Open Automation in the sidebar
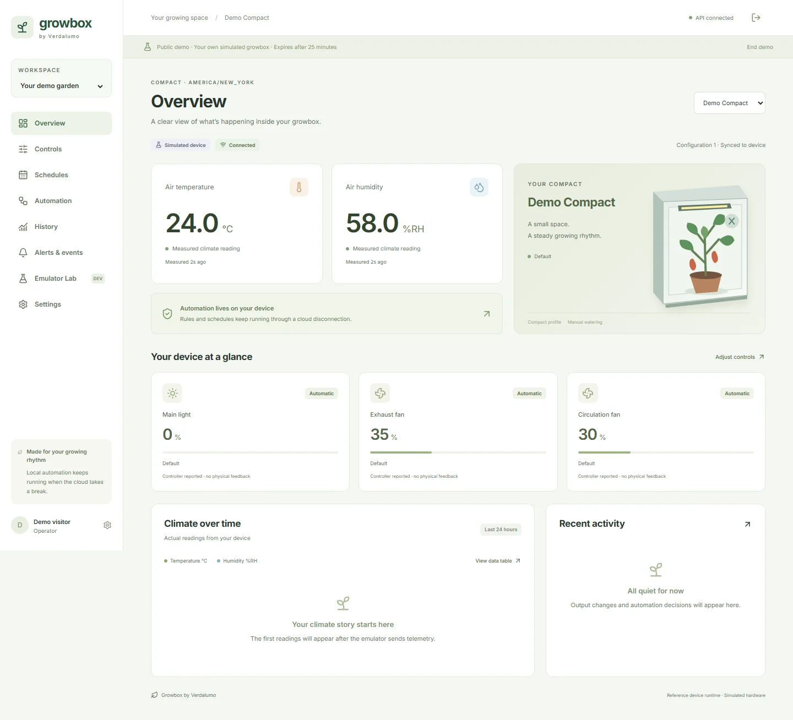This screenshot has height=720, width=793. 61,201
